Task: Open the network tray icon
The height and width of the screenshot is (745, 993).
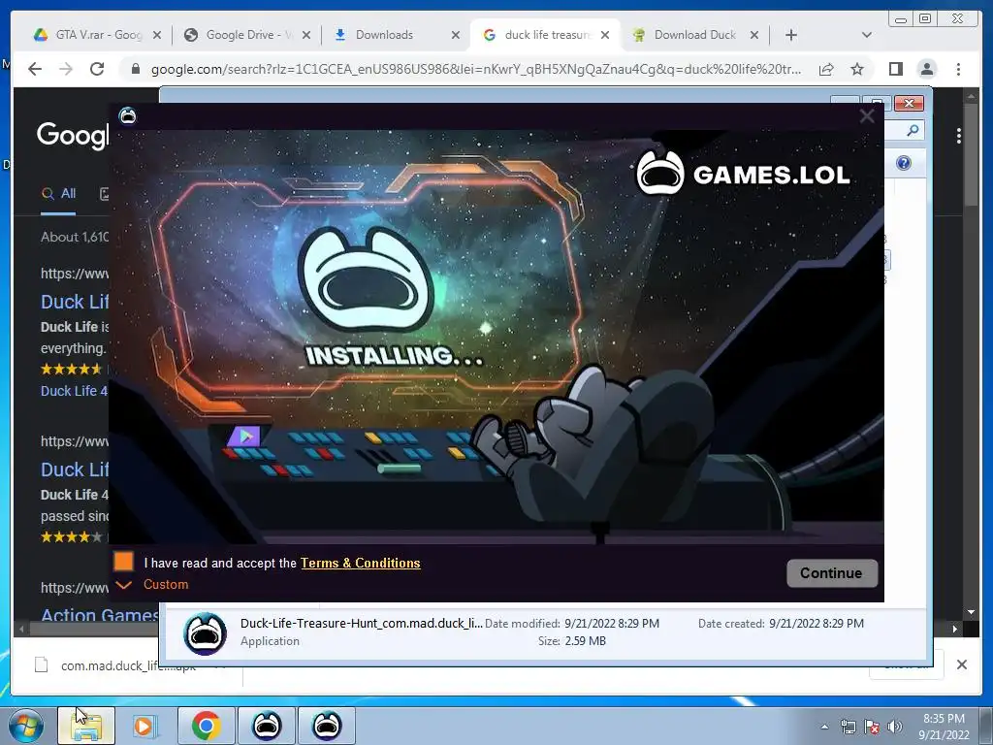Action: [848, 727]
